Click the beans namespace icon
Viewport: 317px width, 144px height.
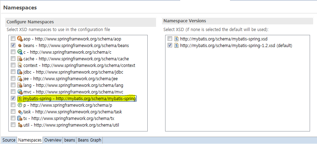(x=20, y=45)
